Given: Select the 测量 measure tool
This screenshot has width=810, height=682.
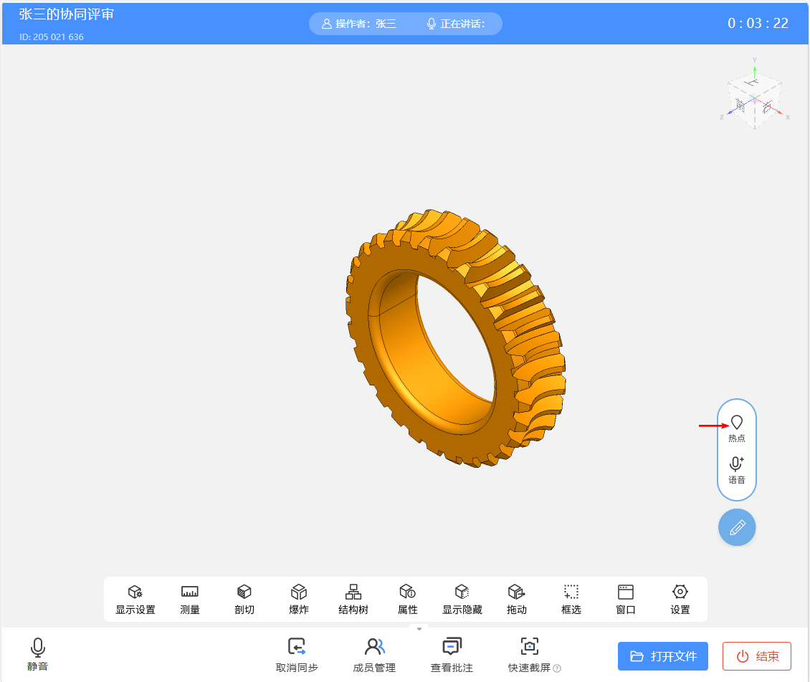Looking at the screenshot, I should coord(190,599).
